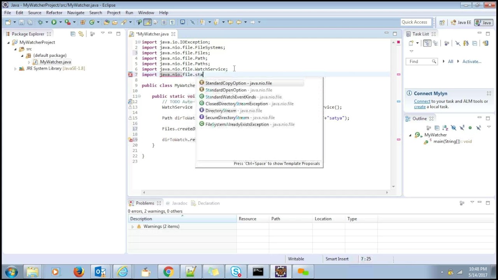Run the program with green Run icon
This screenshot has width=498, height=280.
(54, 22)
